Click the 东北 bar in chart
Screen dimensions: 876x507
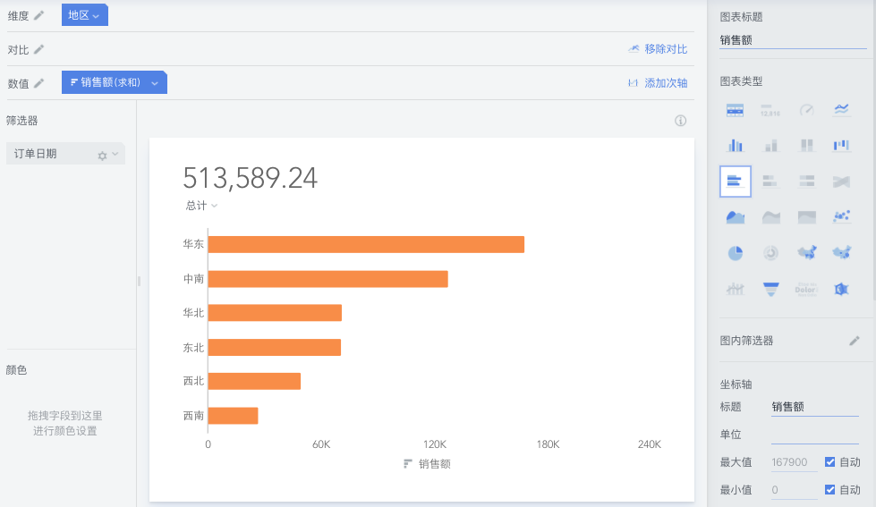point(275,347)
